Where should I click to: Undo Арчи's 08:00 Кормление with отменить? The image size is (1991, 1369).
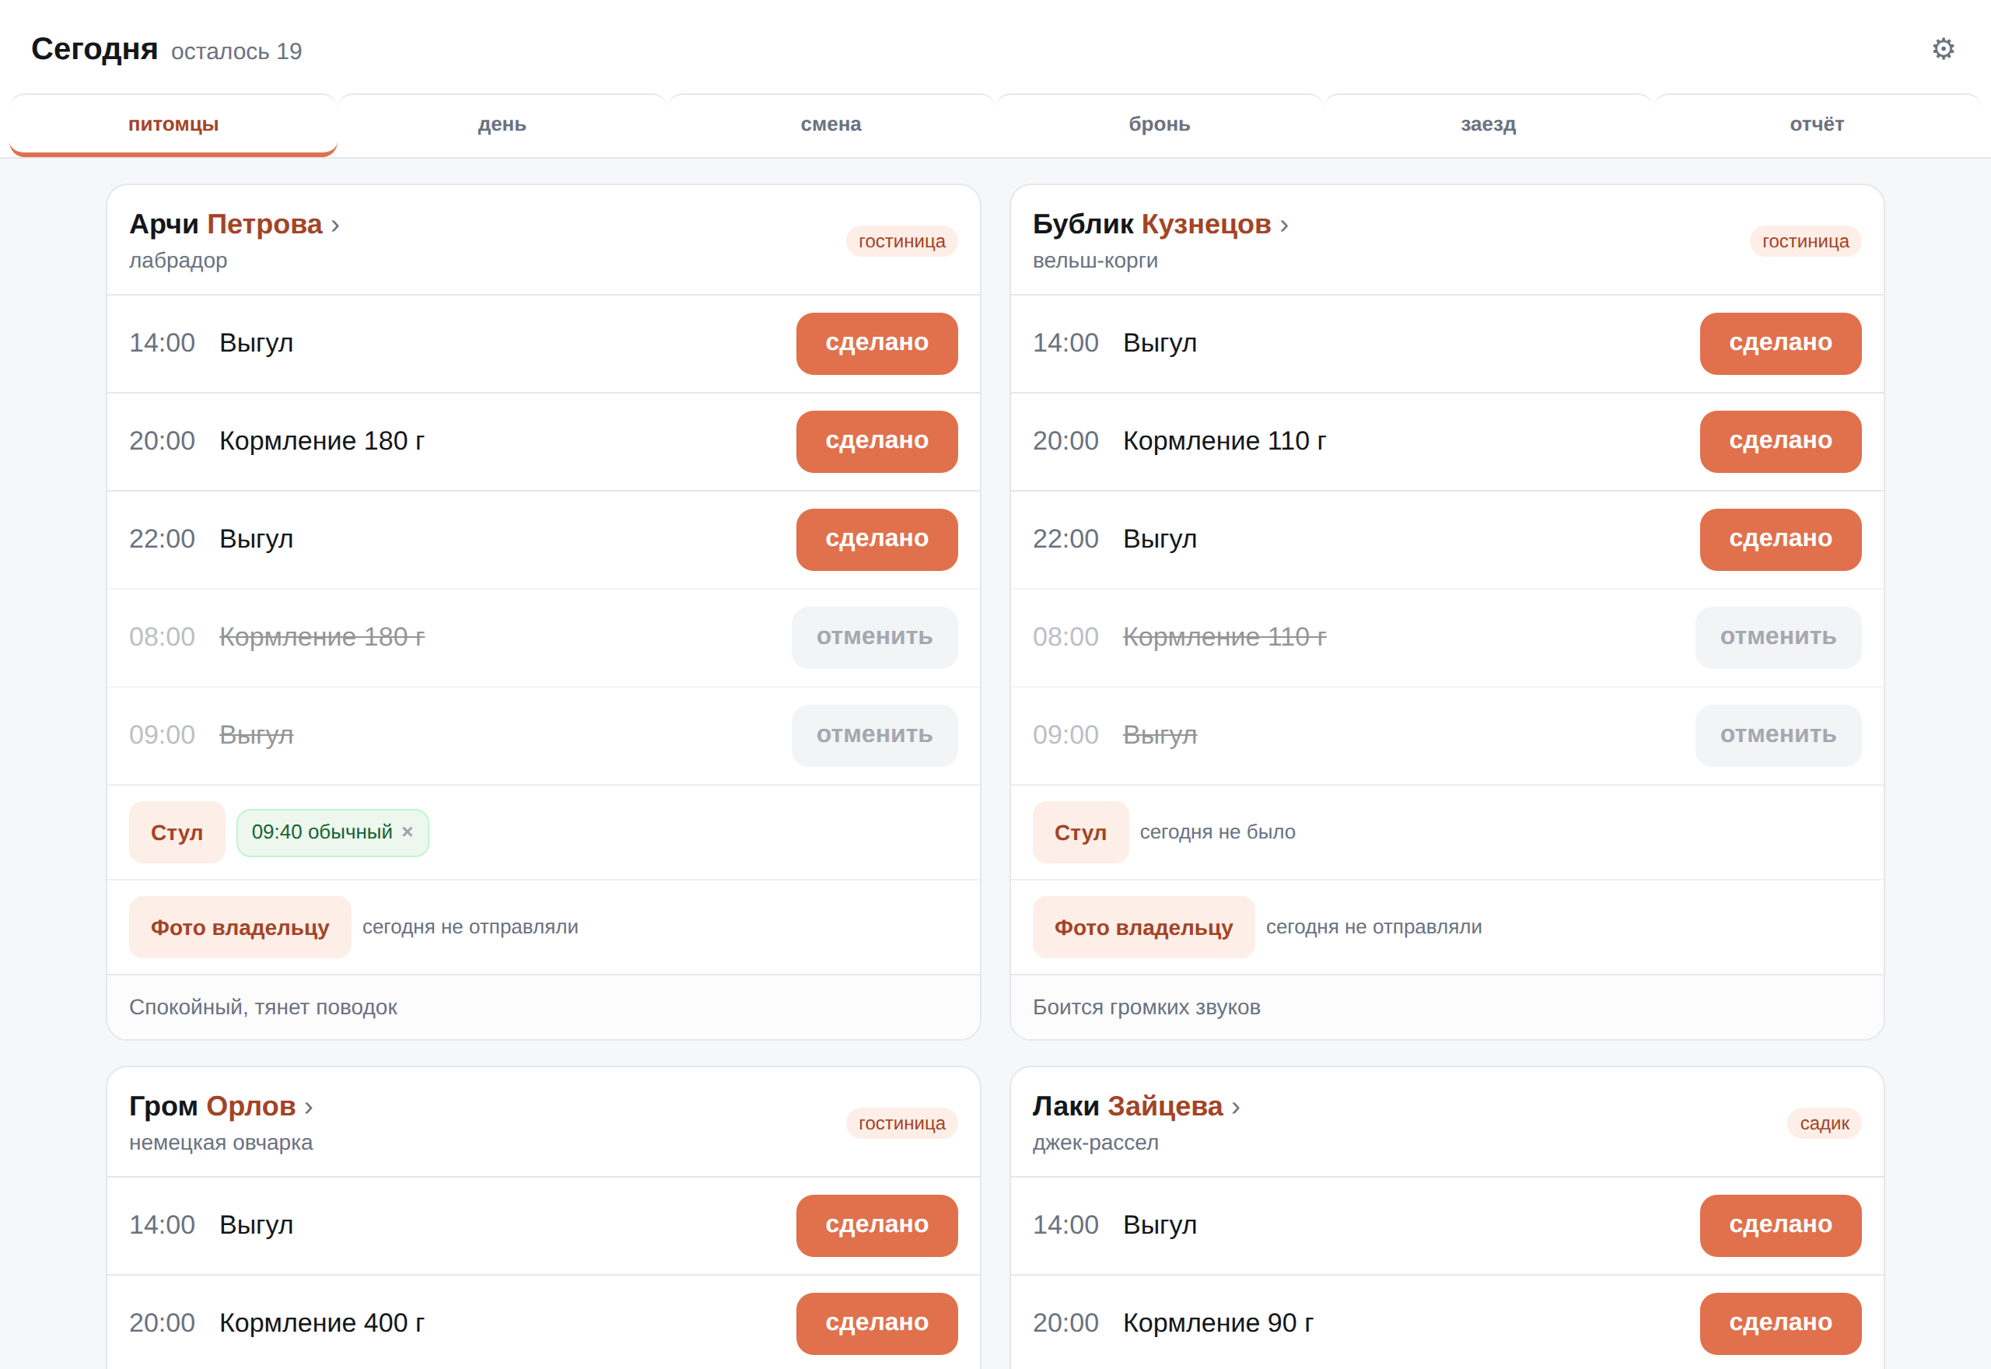[x=873, y=636]
